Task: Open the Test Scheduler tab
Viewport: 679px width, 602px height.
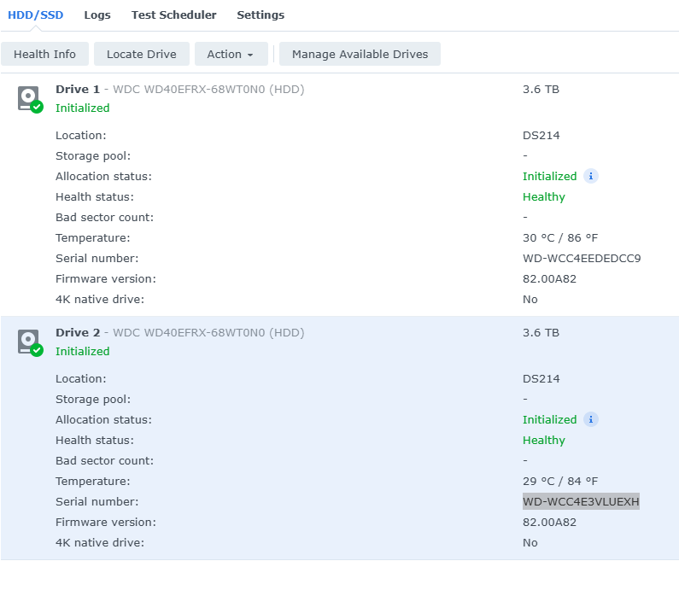Action: [173, 15]
